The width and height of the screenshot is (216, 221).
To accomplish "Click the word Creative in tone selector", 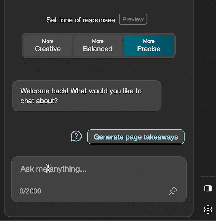I will pos(48,49).
